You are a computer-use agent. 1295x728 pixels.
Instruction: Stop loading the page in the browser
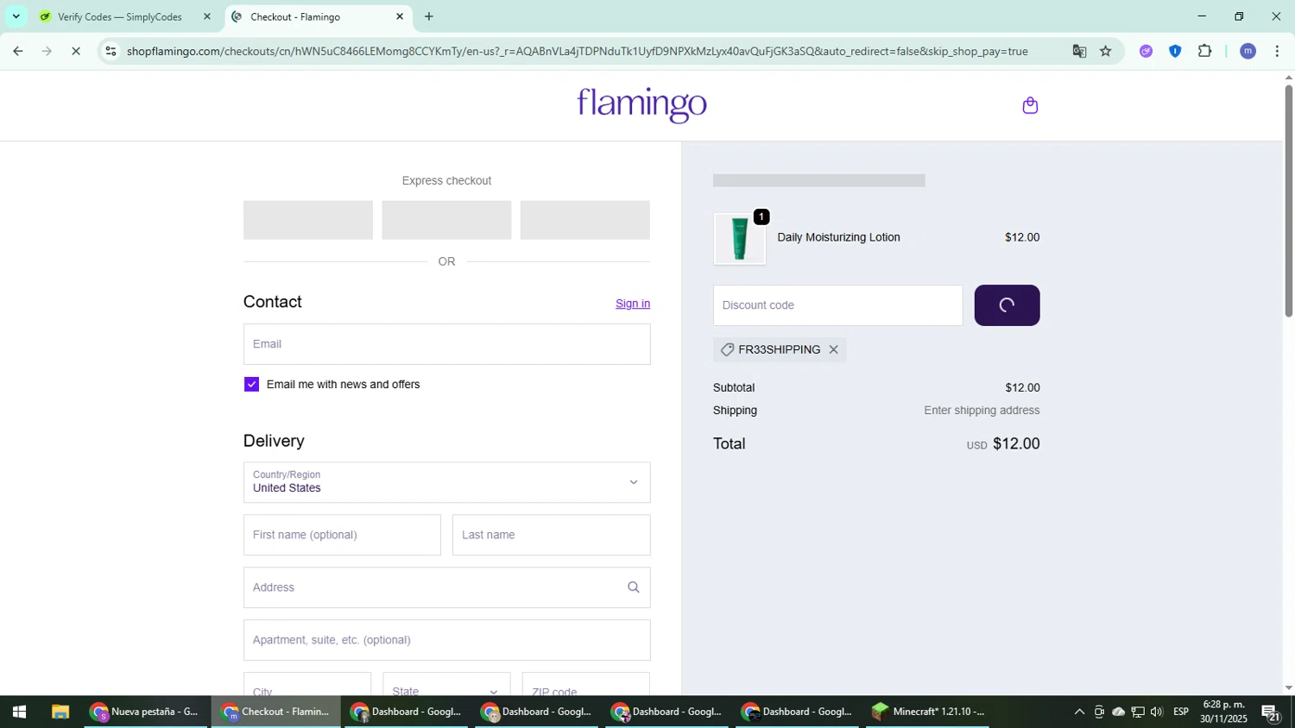point(76,51)
